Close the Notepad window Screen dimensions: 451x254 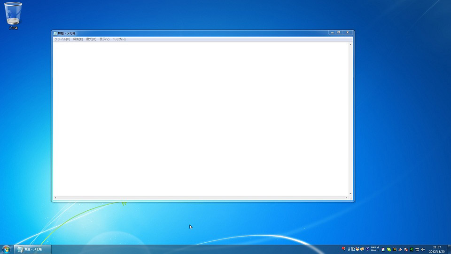tap(348, 32)
